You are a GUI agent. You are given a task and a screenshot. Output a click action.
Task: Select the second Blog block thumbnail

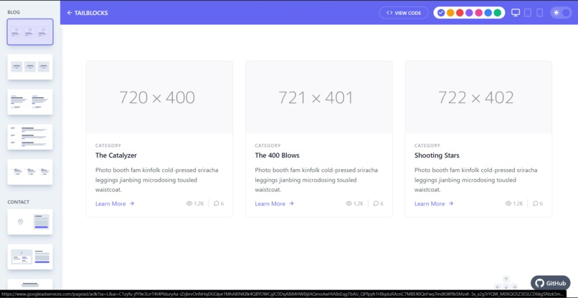[30, 67]
